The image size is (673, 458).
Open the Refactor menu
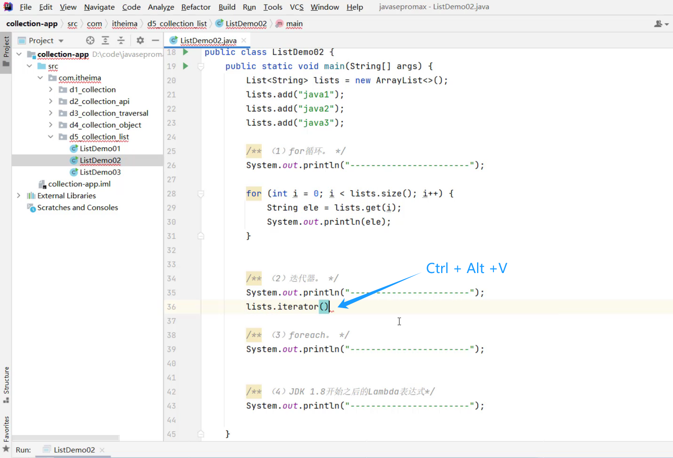pyautogui.click(x=196, y=7)
